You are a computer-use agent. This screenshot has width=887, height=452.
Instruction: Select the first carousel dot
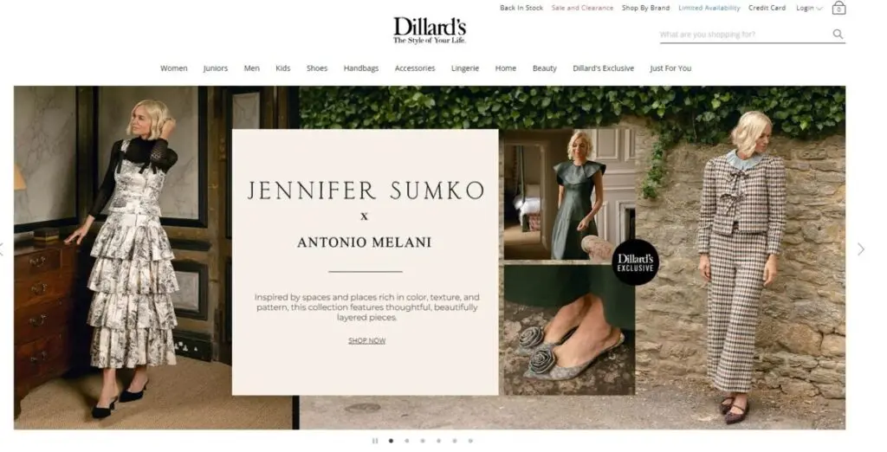(391, 441)
